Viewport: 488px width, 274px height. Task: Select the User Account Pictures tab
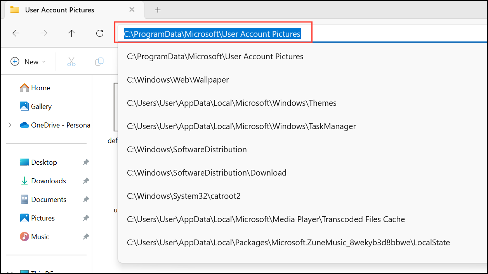74,10
